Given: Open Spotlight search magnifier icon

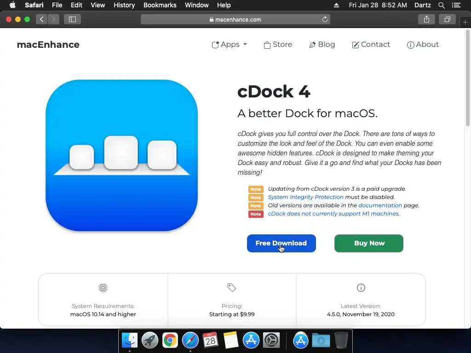Looking at the screenshot, I should point(441,5).
